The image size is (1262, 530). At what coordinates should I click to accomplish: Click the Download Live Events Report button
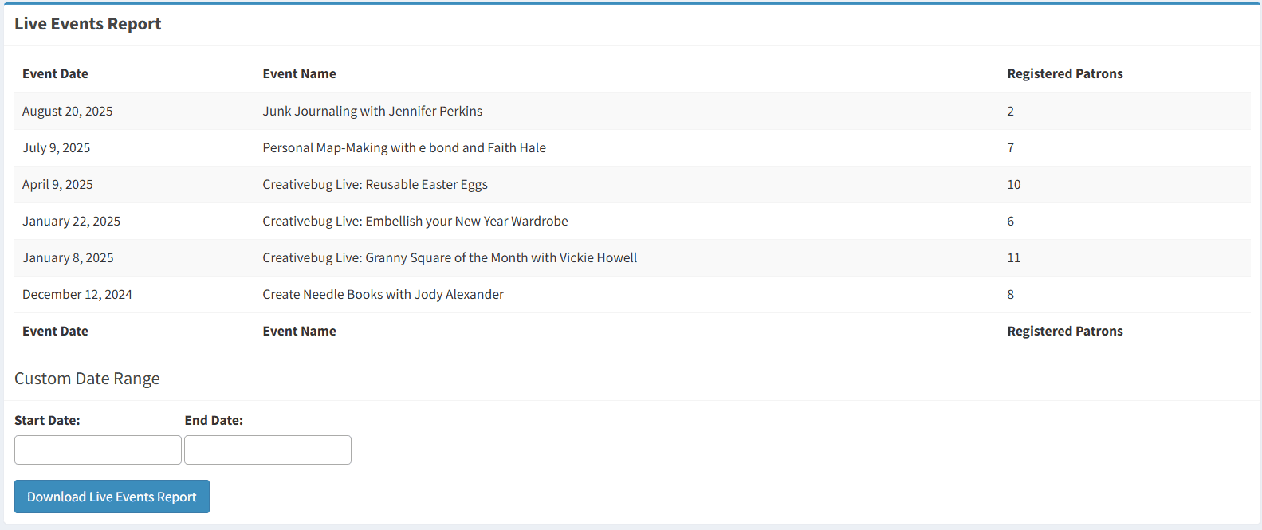point(112,497)
